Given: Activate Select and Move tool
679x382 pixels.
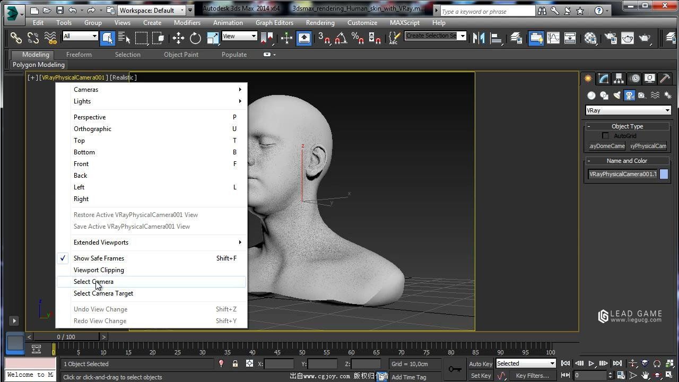Looking at the screenshot, I should 178,38.
